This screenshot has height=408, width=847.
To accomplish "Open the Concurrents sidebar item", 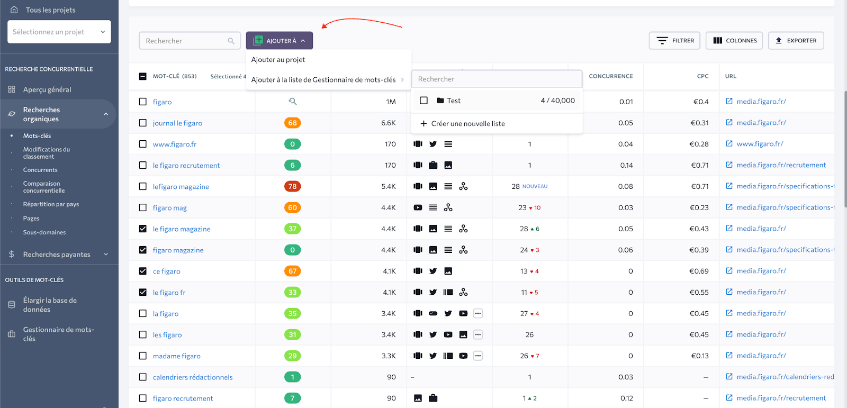I will 40,170.
